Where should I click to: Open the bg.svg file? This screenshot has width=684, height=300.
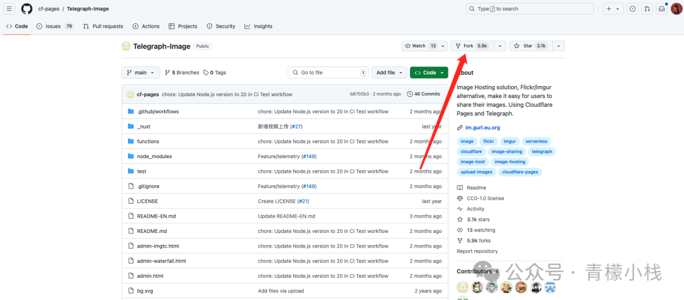click(x=145, y=291)
